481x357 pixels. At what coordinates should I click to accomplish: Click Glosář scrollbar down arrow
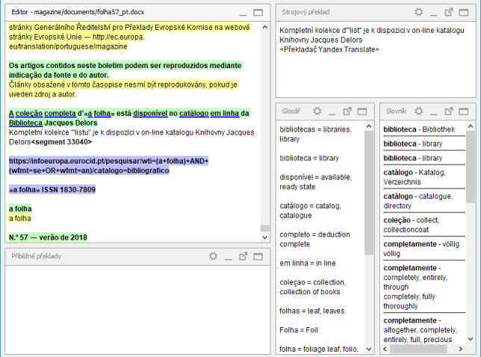[x=369, y=349]
